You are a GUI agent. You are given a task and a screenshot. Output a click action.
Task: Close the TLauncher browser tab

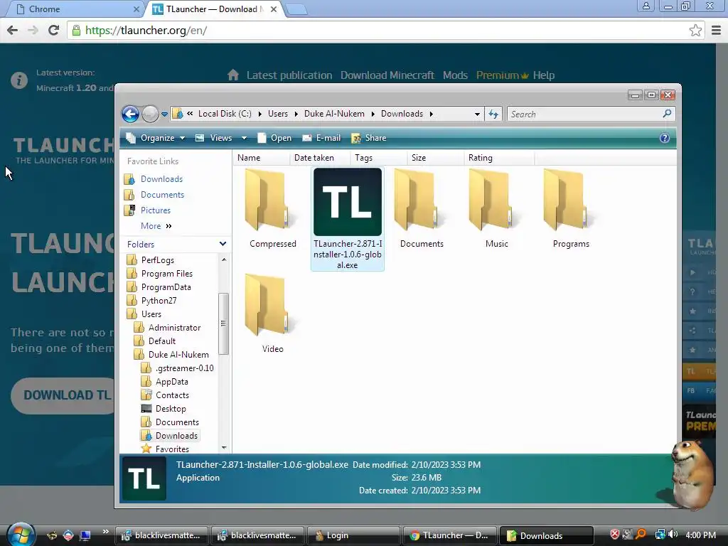coord(274,9)
